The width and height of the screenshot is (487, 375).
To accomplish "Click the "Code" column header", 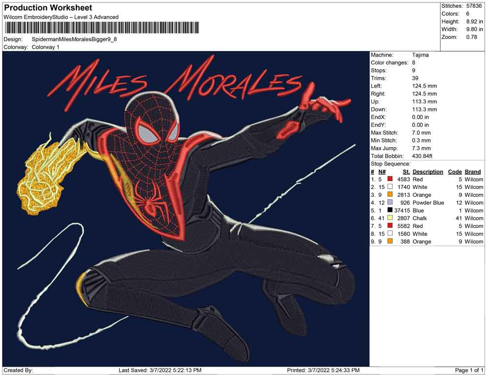I will point(455,171).
